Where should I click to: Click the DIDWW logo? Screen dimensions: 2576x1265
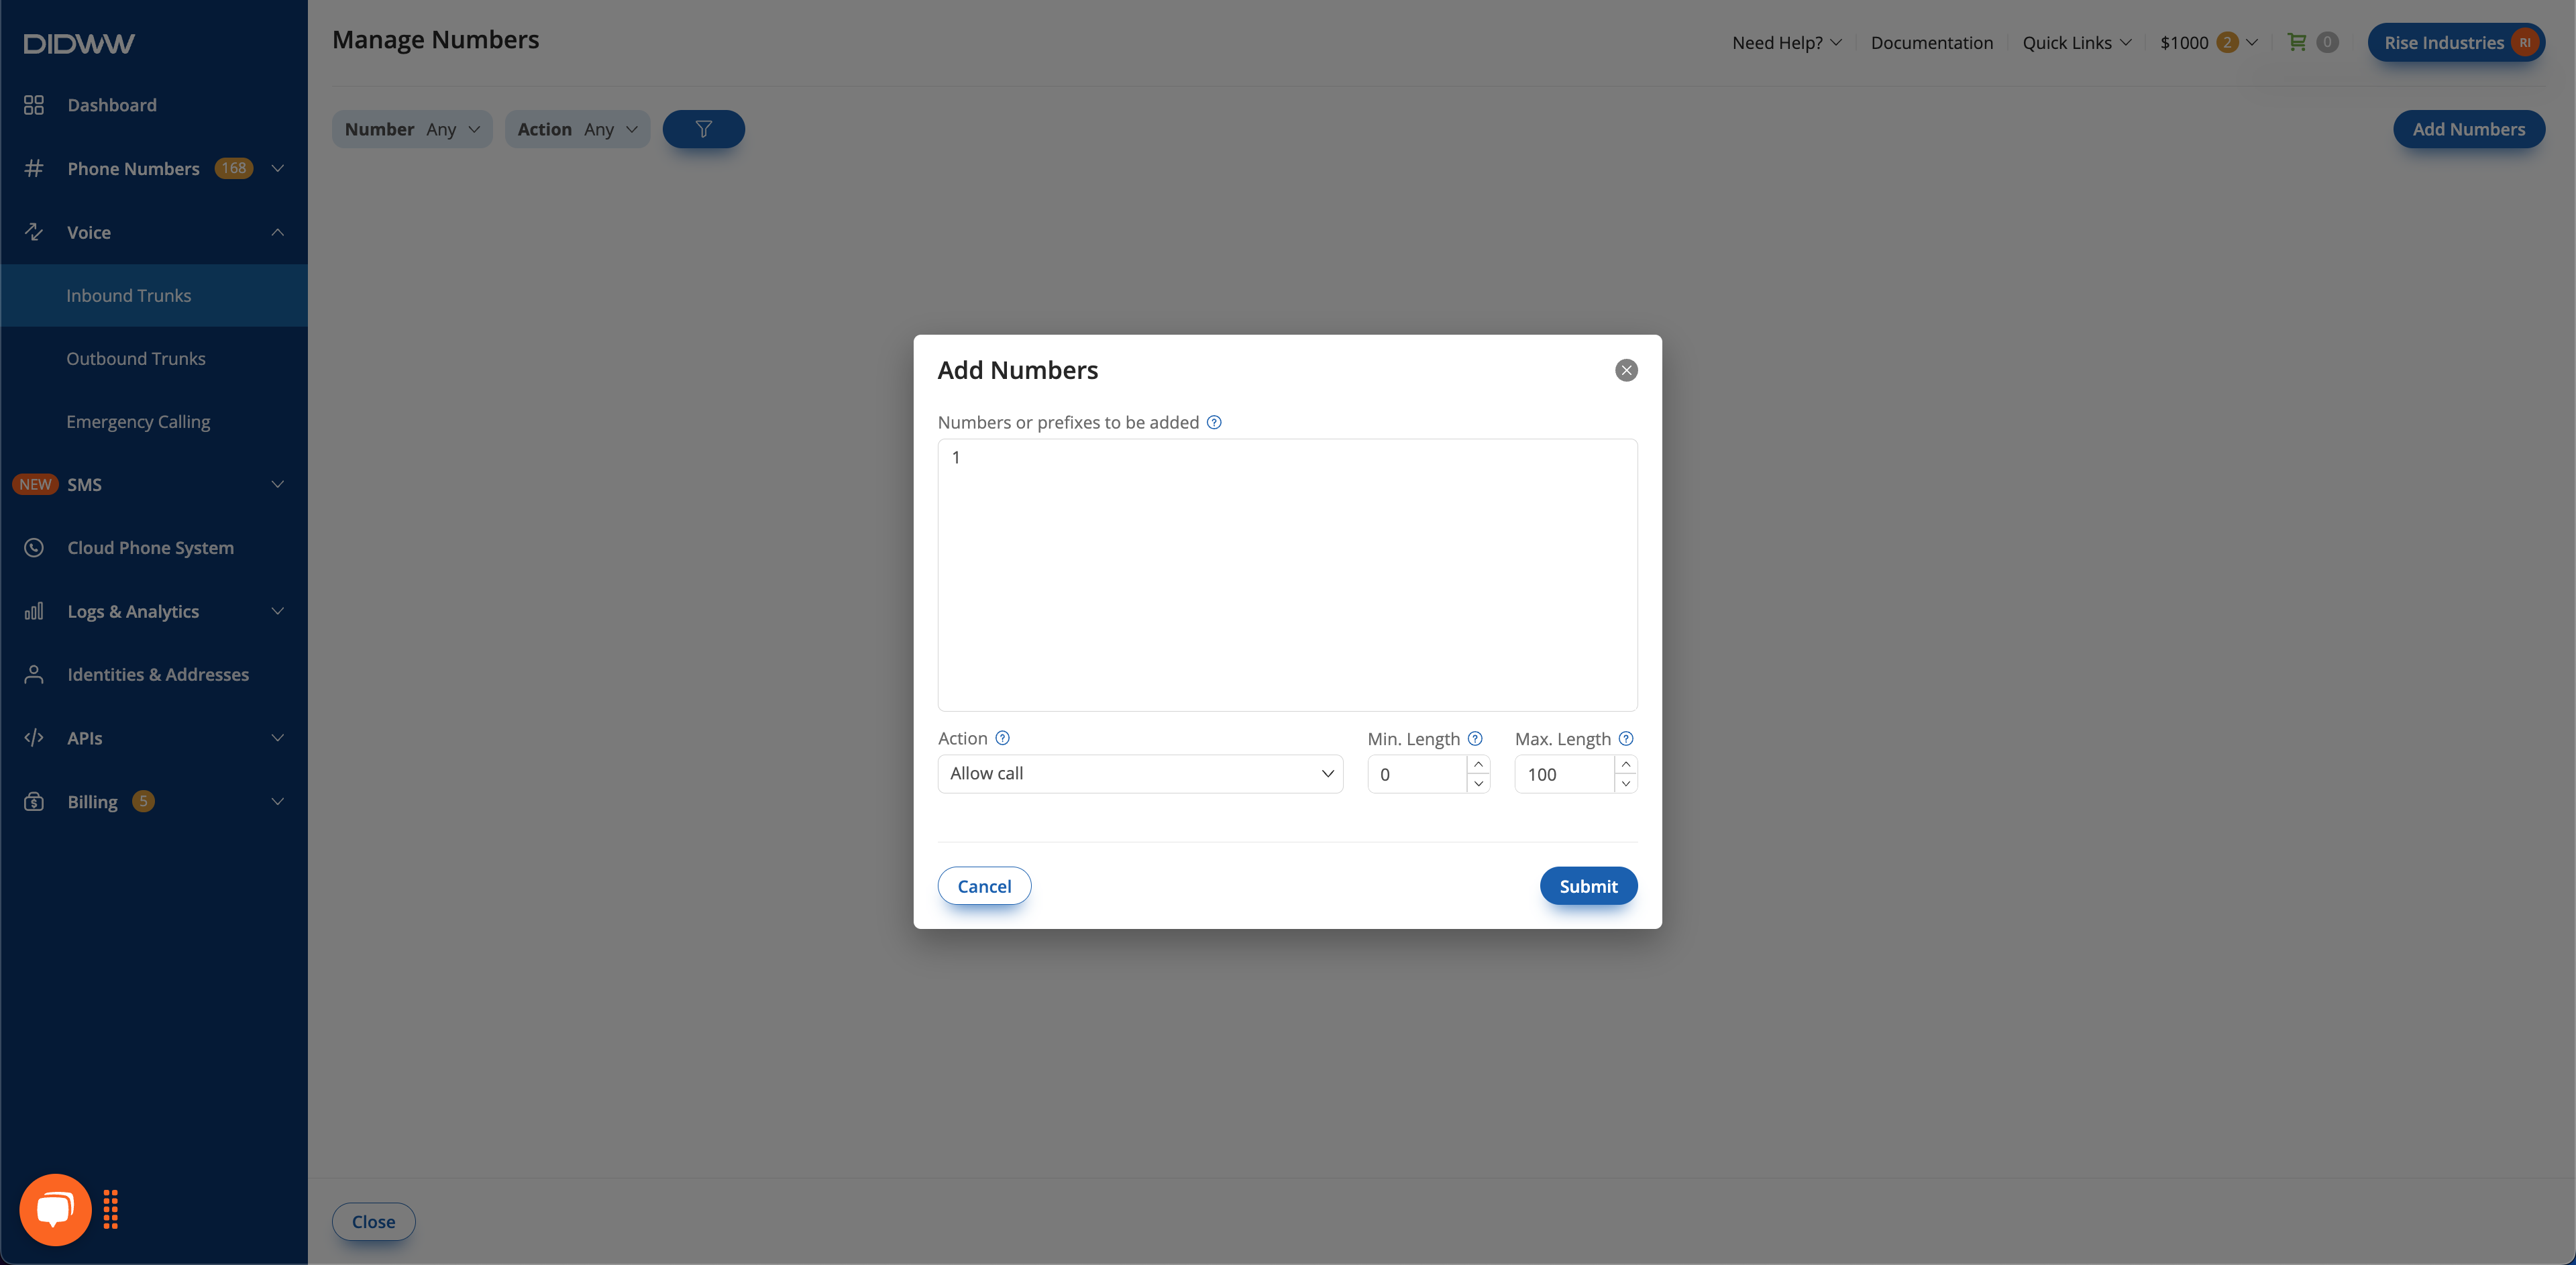click(x=79, y=43)
